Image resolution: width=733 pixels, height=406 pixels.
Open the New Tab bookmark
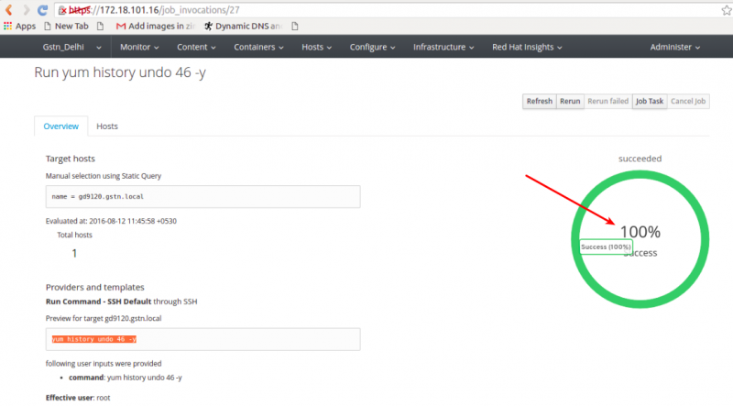(66, 27)
